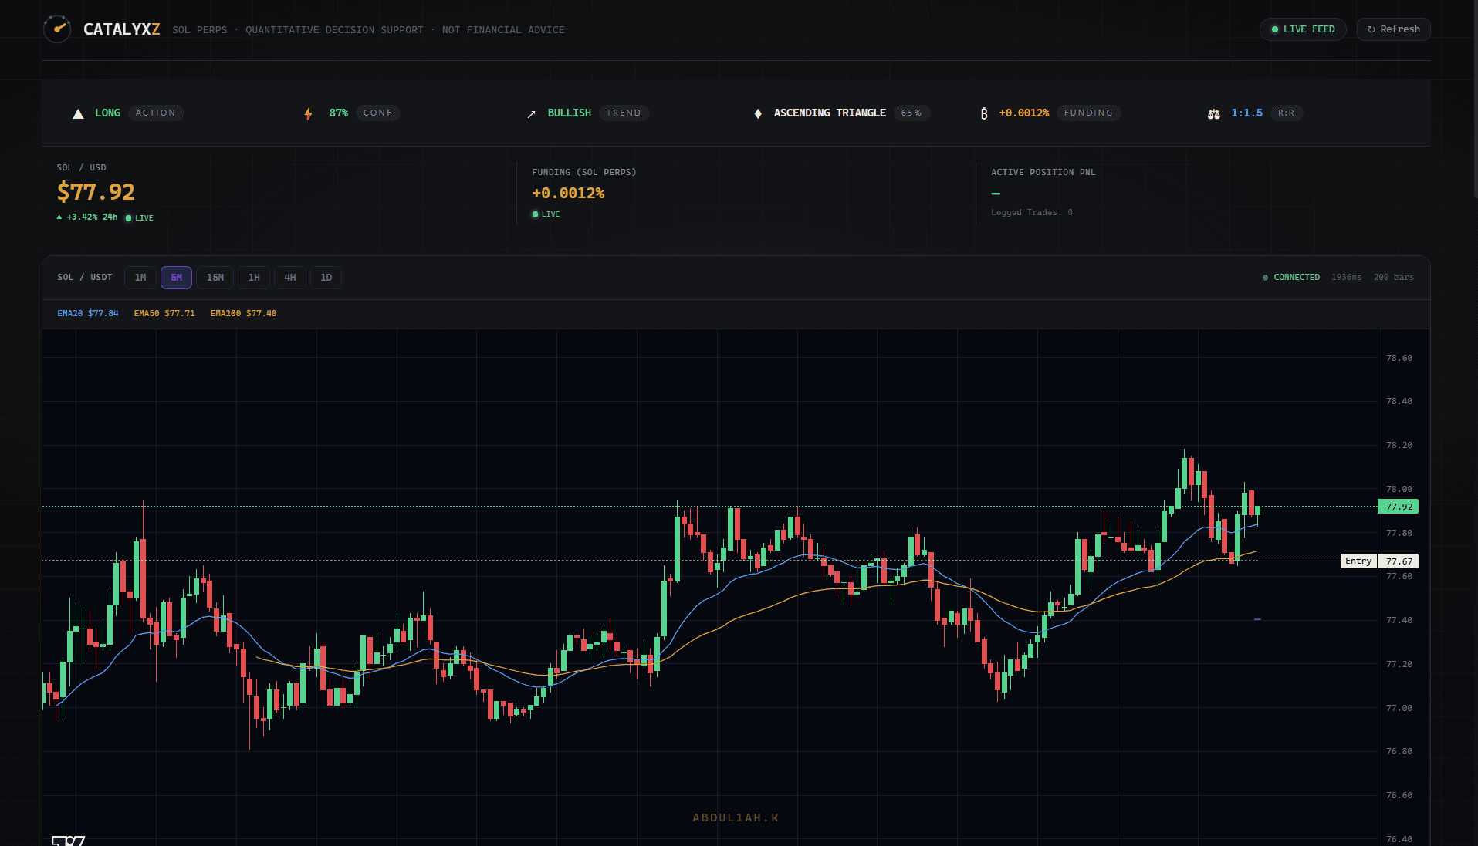
Task: Click the TREND badge
Action: [x=624, y=113]
